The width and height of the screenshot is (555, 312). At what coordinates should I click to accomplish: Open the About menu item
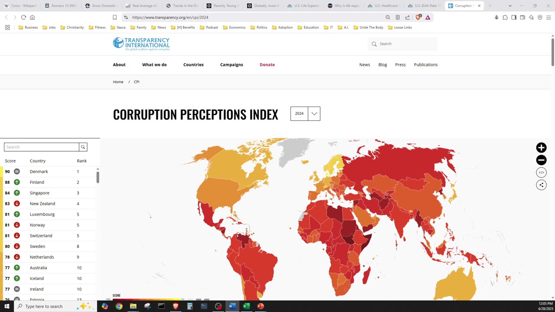pyautogui.click(x=119, y=65)
